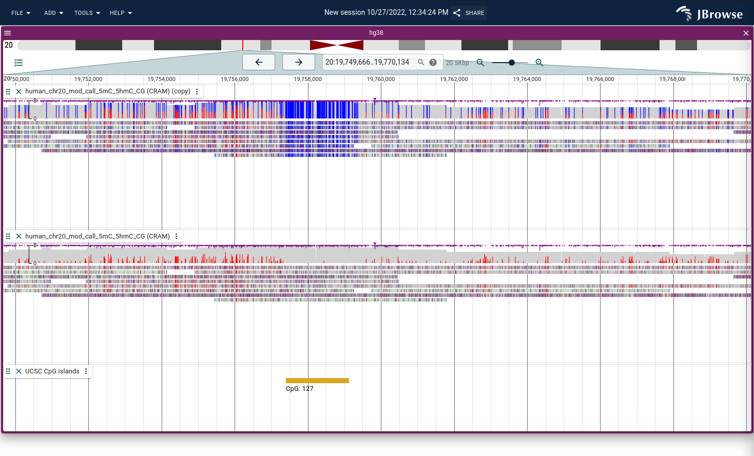Viewport: 754px width, 456px height.
Task: Close the human_chr20_mod_call CRAM track
Action: 18,236
